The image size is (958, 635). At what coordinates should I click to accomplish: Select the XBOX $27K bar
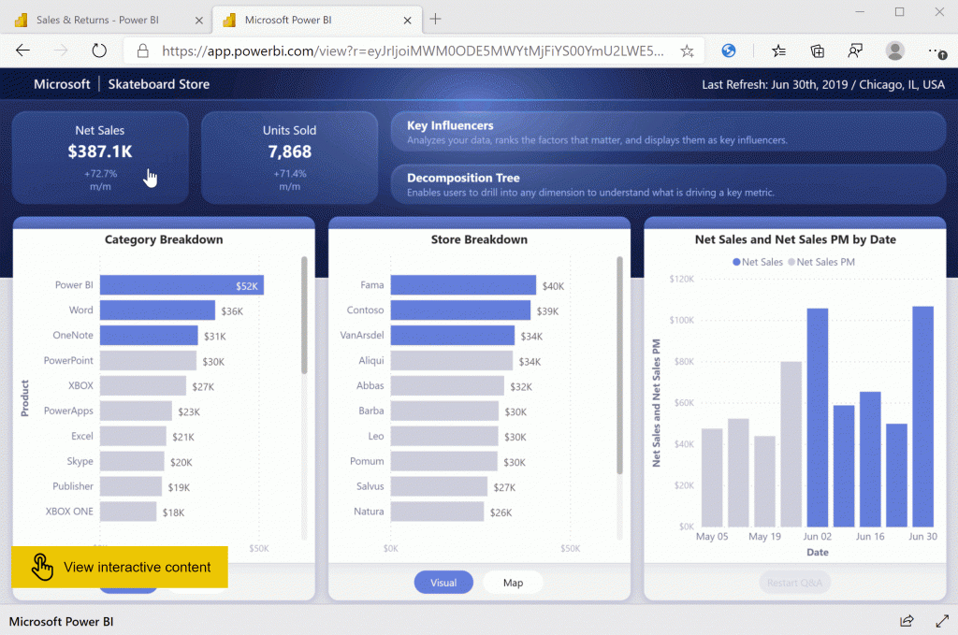tap(143, 386)
